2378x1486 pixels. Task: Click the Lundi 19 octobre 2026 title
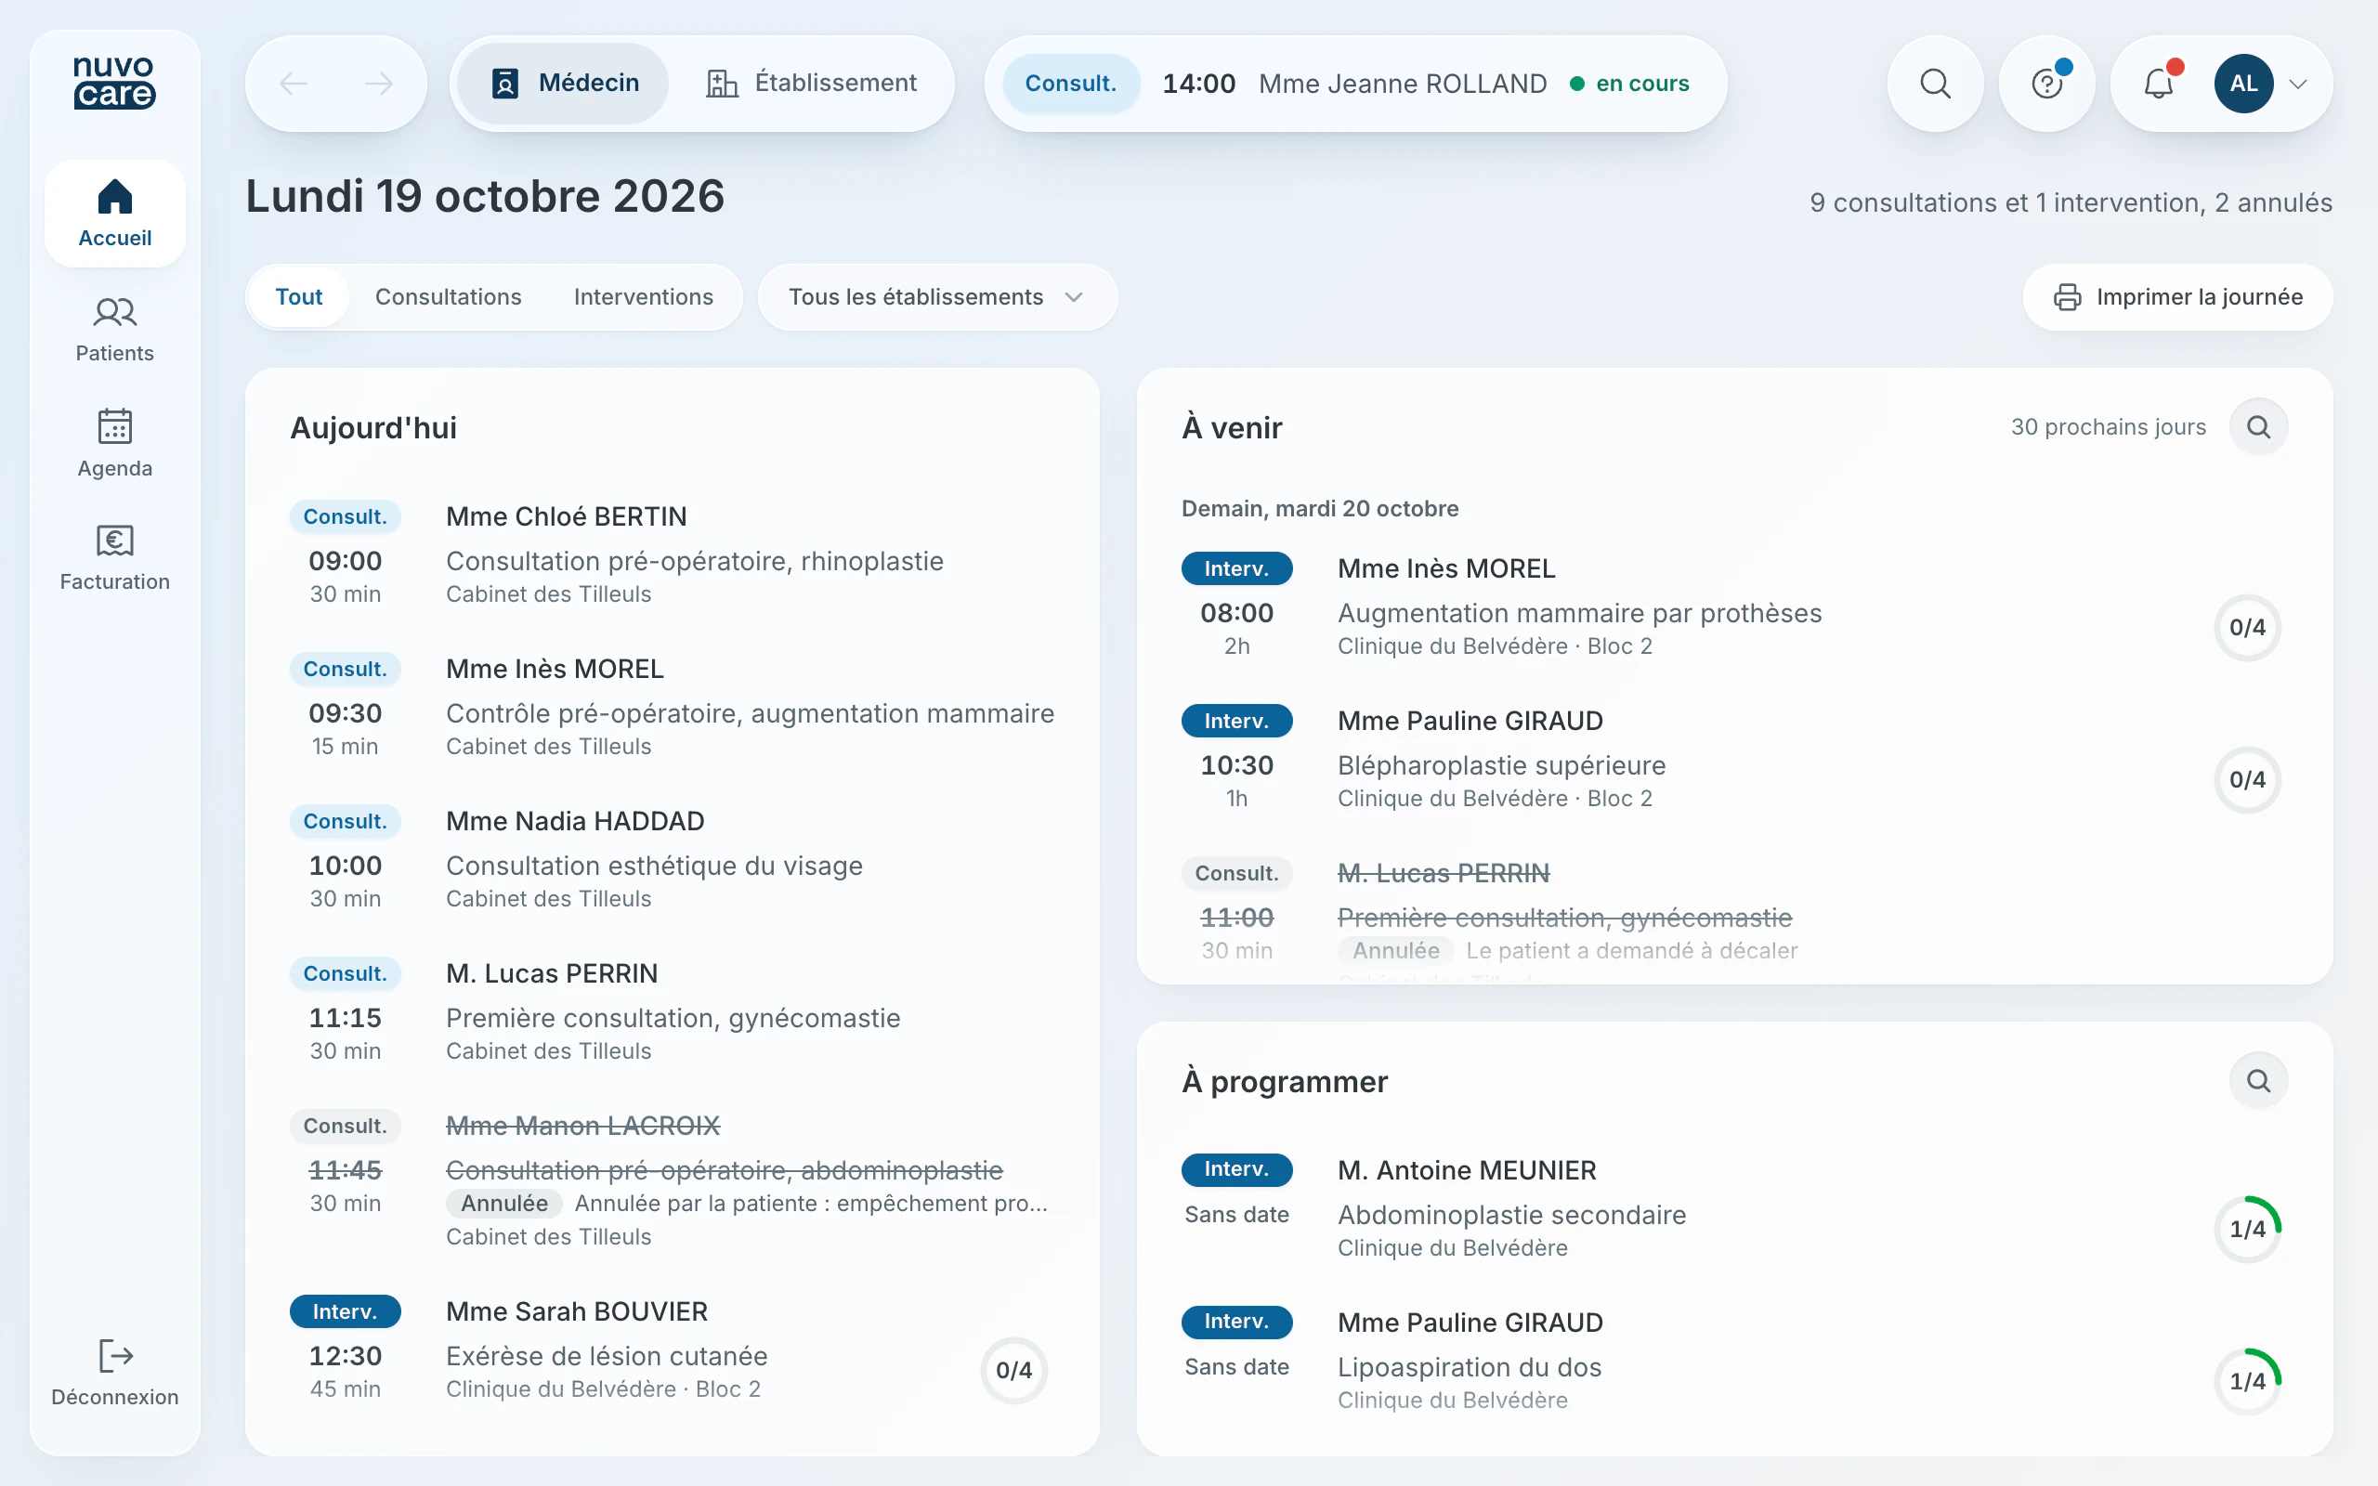[x=485, y=197]
